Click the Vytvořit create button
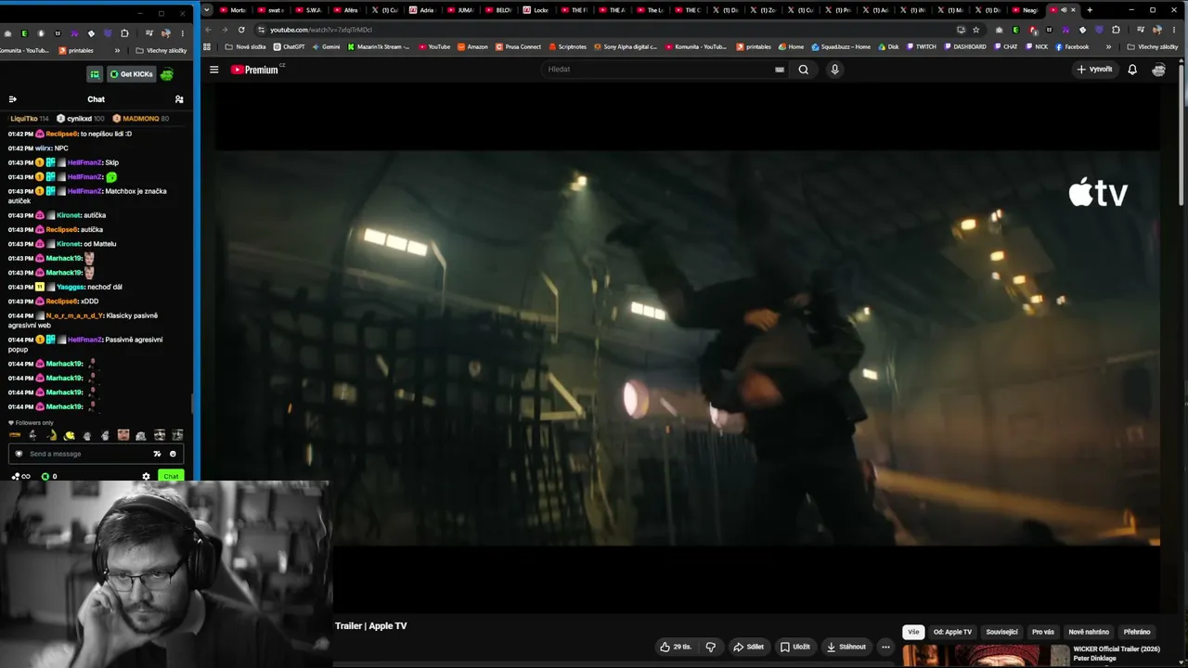 tap(1094, 70)
